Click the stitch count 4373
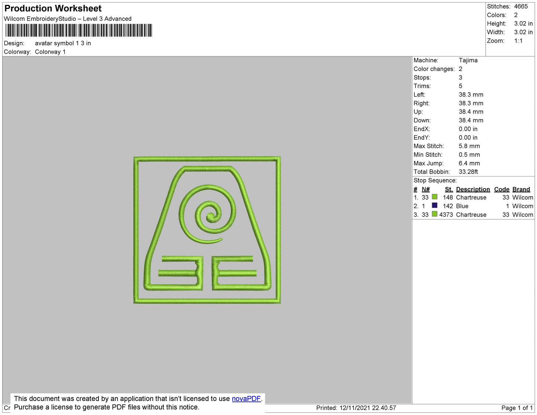This screenshot has width=537, height=415. tap(446, 214)
